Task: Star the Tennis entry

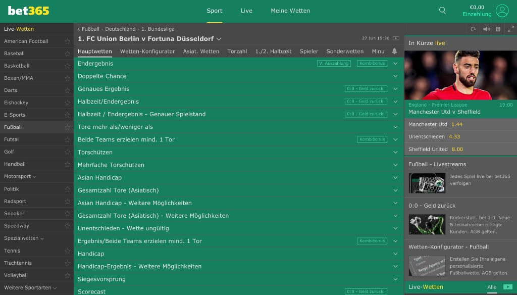Action: [67, 251]
